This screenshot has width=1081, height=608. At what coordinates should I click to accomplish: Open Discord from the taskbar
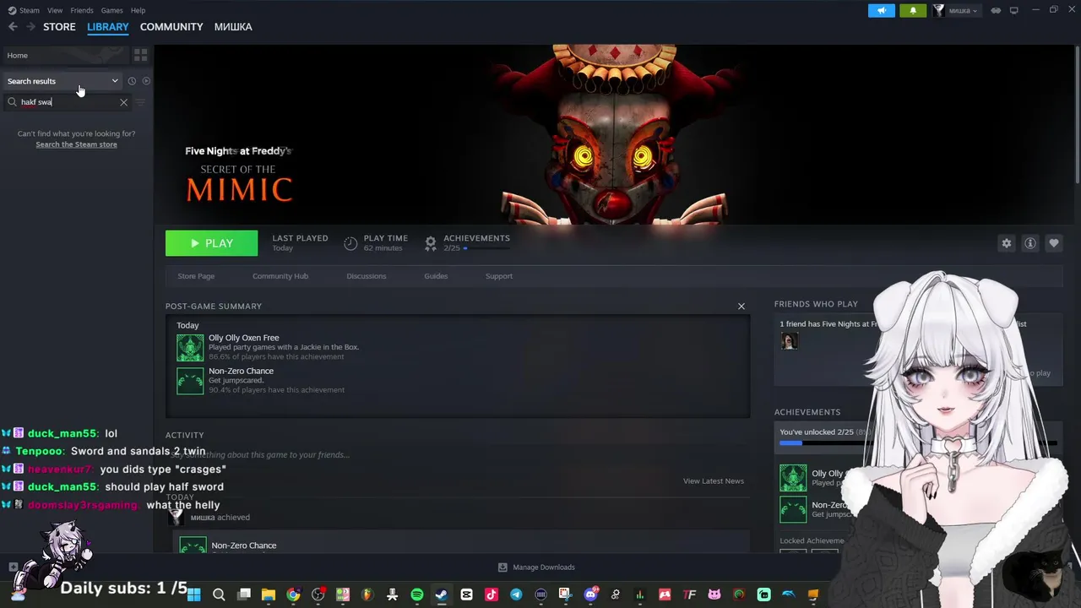tap(590, 594)
